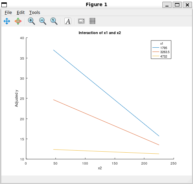Minimize the Figure 1 window
Viewport: 193px width, 184px height.
pyautogui.click(x=167, y=5)
